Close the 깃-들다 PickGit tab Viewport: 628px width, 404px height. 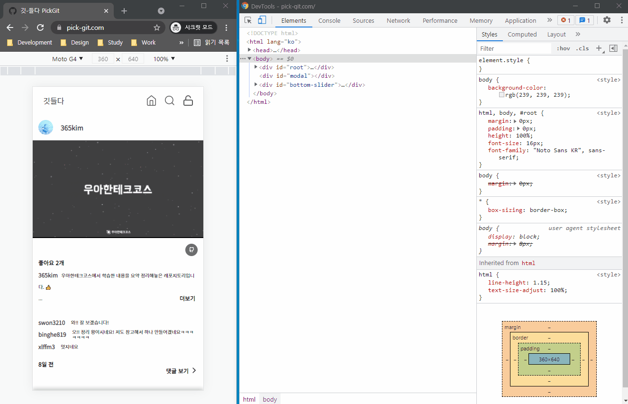coord(106,10)
